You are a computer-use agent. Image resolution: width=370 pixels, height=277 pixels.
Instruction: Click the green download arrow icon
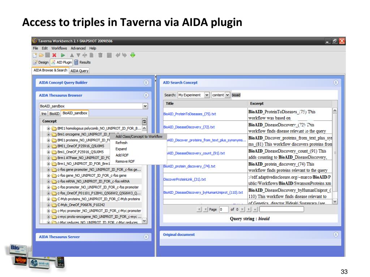pyautogui.click(x=133, y=55)
